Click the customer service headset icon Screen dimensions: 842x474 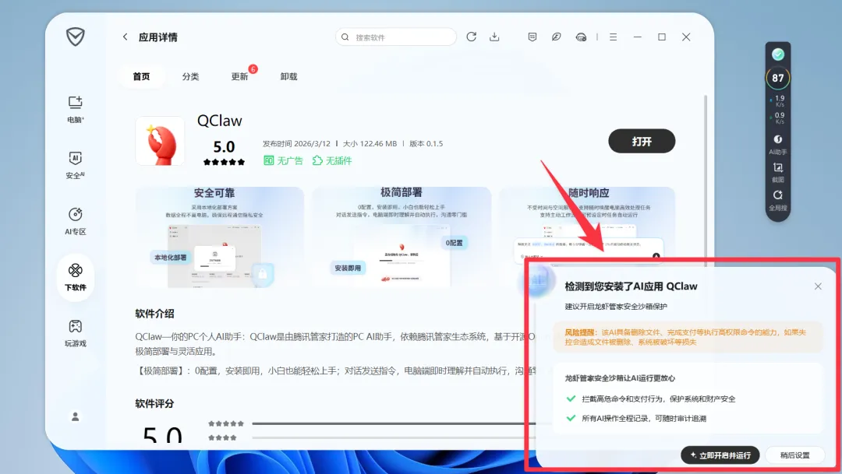pyautogui.click(x=581, y=37)
